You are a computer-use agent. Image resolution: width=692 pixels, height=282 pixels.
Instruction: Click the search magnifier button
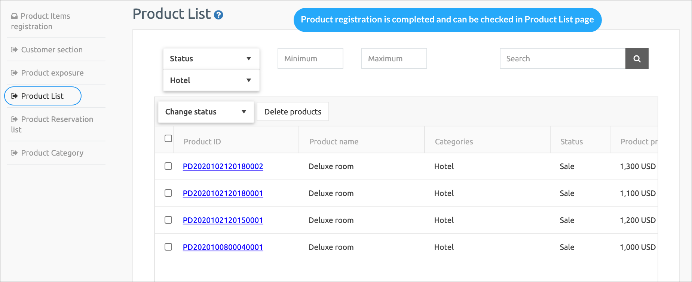click(637, 59)
